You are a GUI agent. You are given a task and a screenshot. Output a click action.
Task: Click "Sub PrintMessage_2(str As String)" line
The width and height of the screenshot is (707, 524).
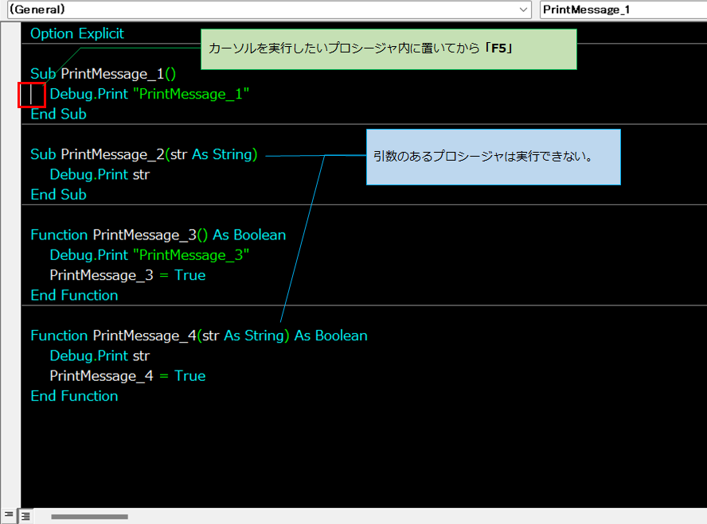[144, 154]
